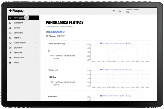Toggle Settimana scorsa legend in transactions chart
Image resolution: width=164 pixels, height=109 pixels.
tap(112, 43)
